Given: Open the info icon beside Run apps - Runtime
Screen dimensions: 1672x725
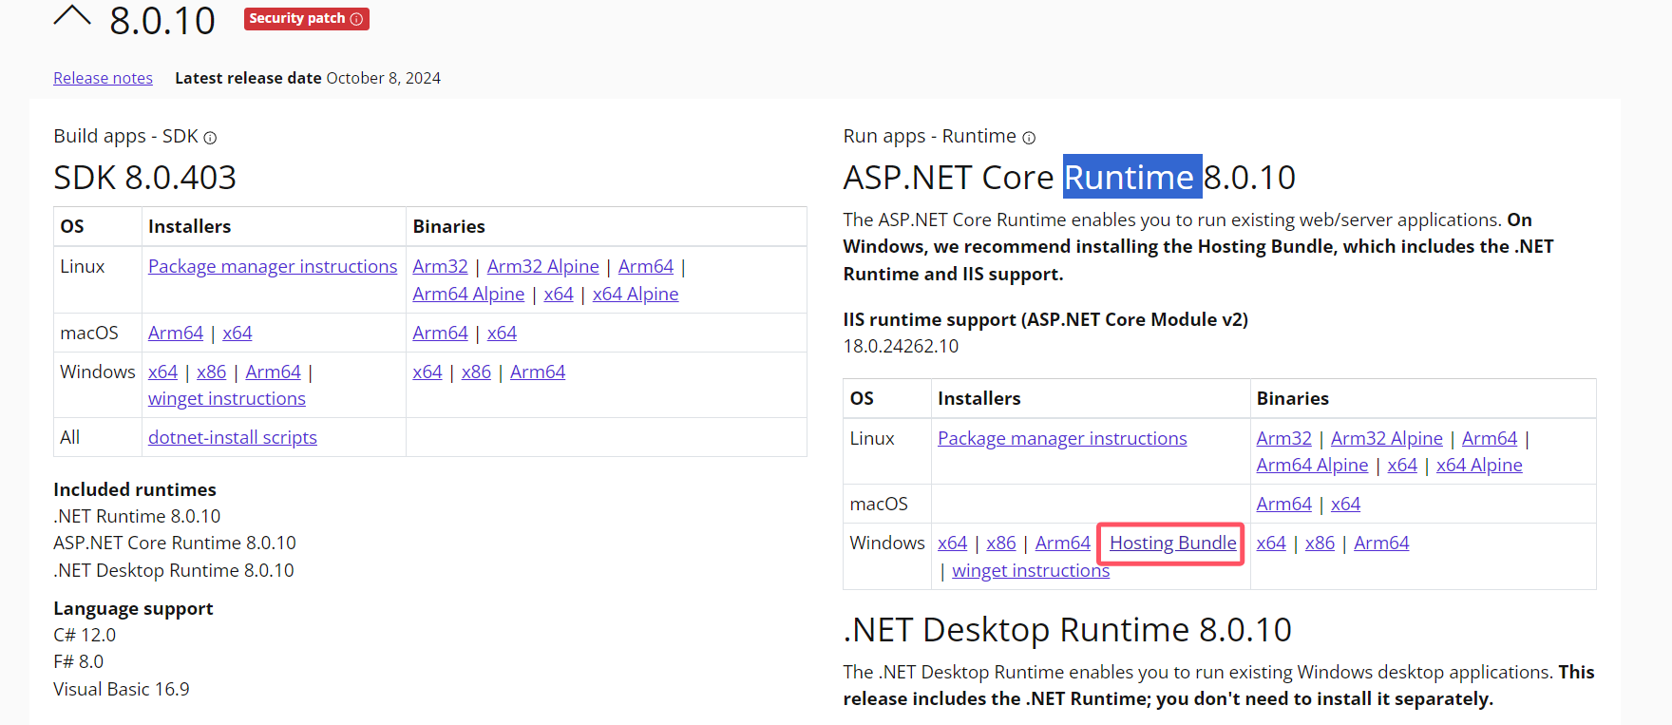Looking at the screenshot, I should pos(1029,138).
